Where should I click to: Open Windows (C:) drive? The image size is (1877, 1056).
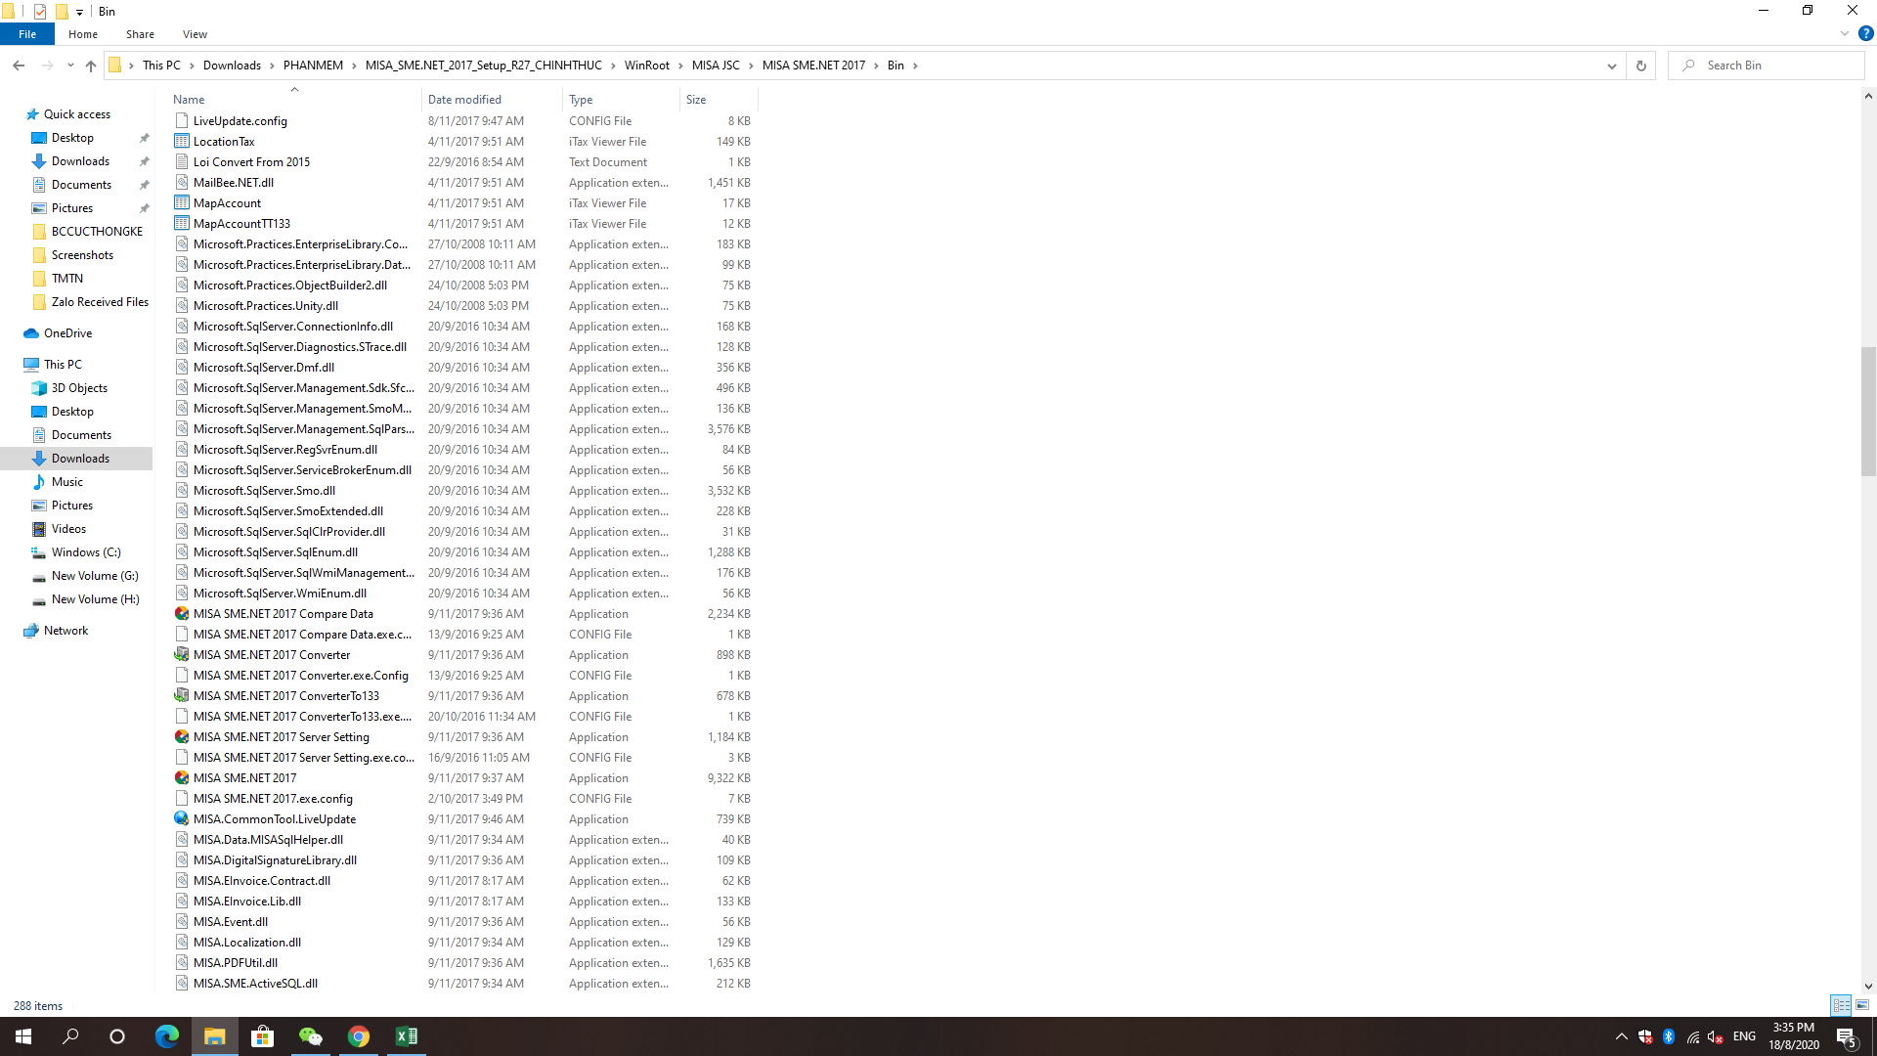(x=86, y=552)
